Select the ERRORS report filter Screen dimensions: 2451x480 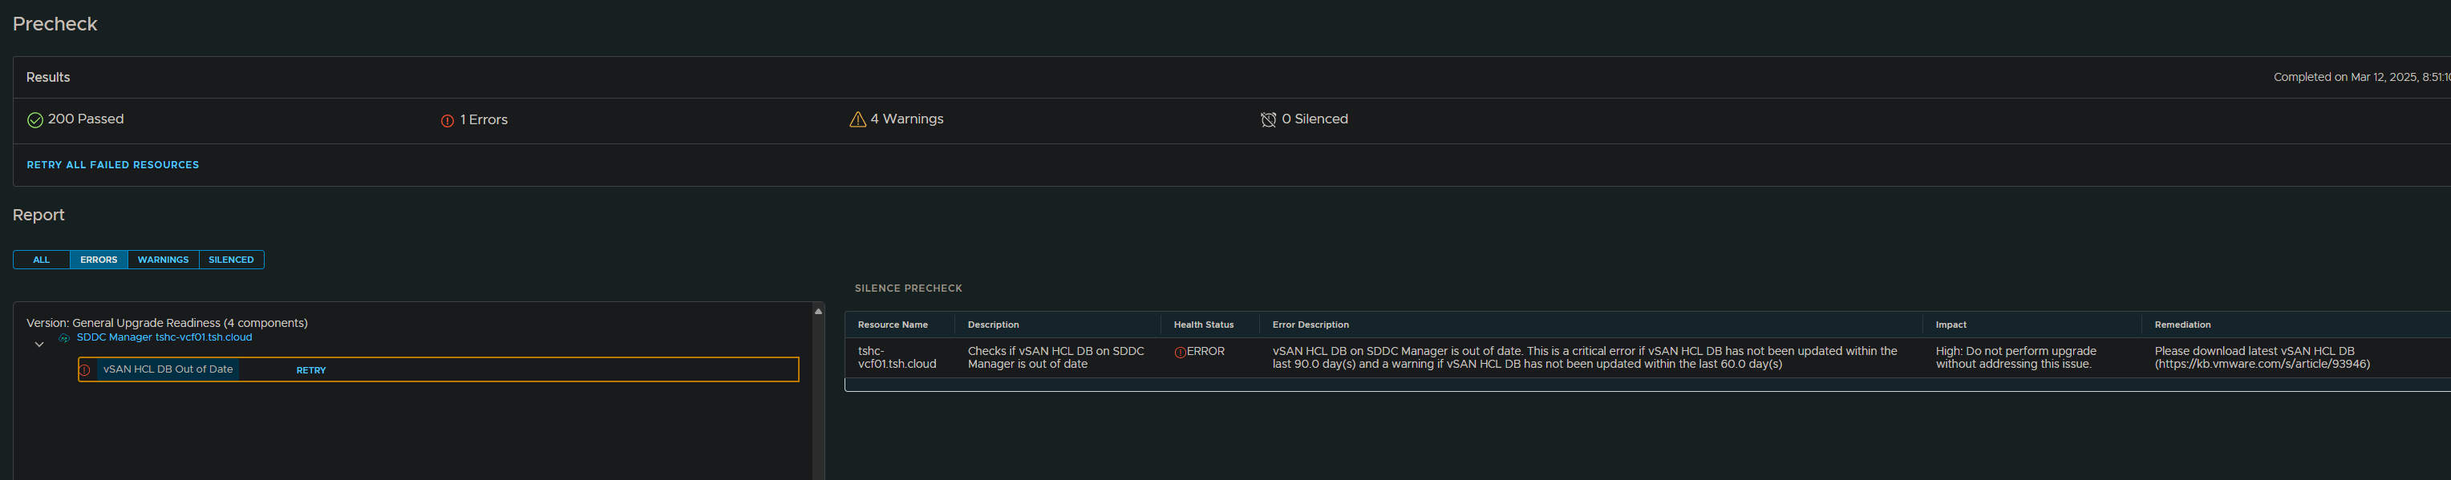[99, 260]
